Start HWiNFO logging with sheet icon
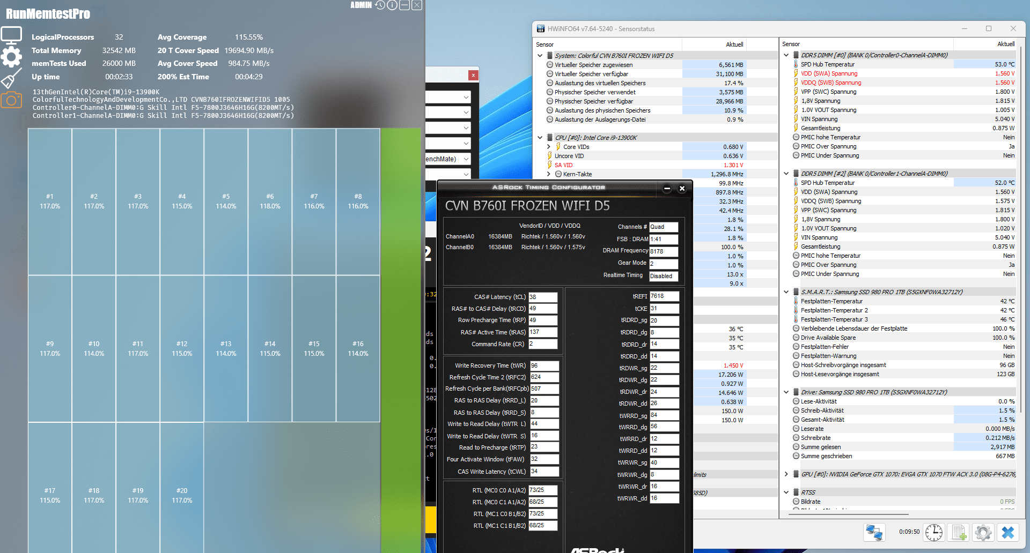The image size is (1030, 553). point(959,532)
